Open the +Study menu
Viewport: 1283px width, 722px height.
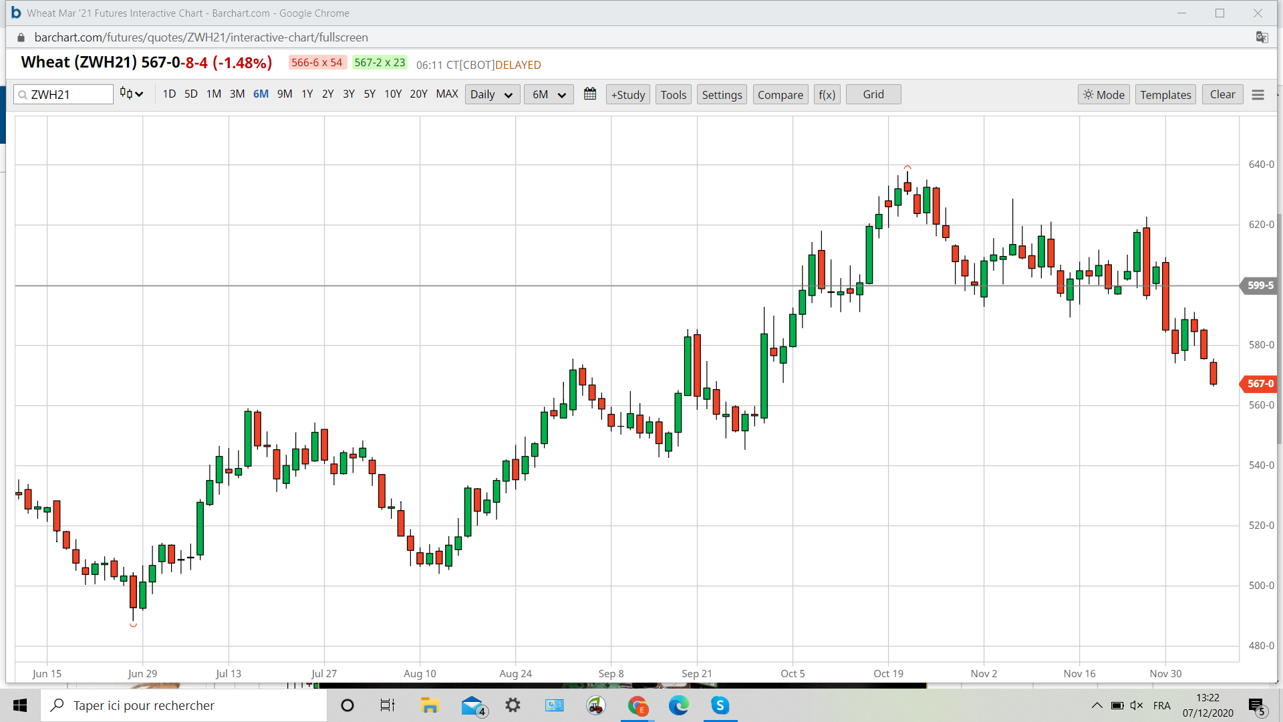628,95
